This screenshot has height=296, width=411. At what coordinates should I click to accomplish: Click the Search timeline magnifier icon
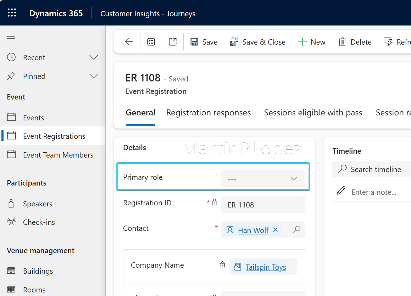[x=343, y=169]
